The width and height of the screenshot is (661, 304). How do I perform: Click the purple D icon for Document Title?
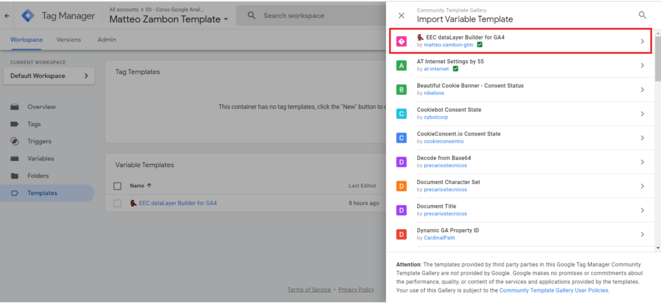(402, 210)
